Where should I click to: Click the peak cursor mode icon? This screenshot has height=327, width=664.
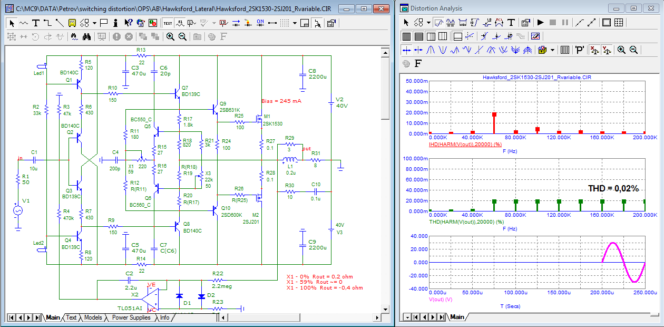[x=429, y=50]
